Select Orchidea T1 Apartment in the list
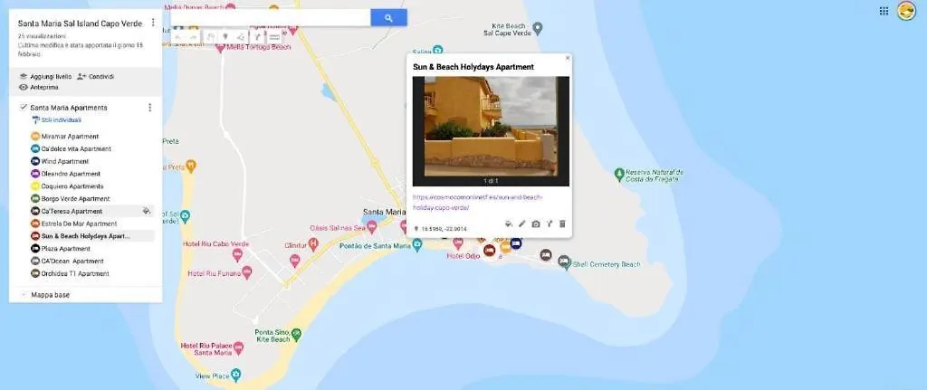Viewport: 927px width, 390px height. (x=70, y=273)
